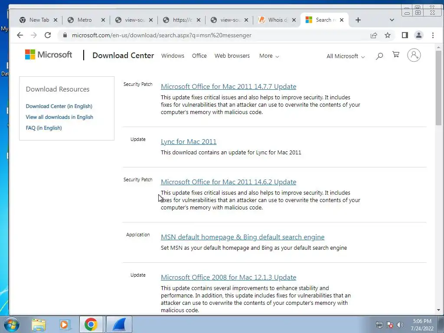Viewport: 444px width, 333px height.
Task: Open Chrome three-dot menu
Action: [433, 35]
